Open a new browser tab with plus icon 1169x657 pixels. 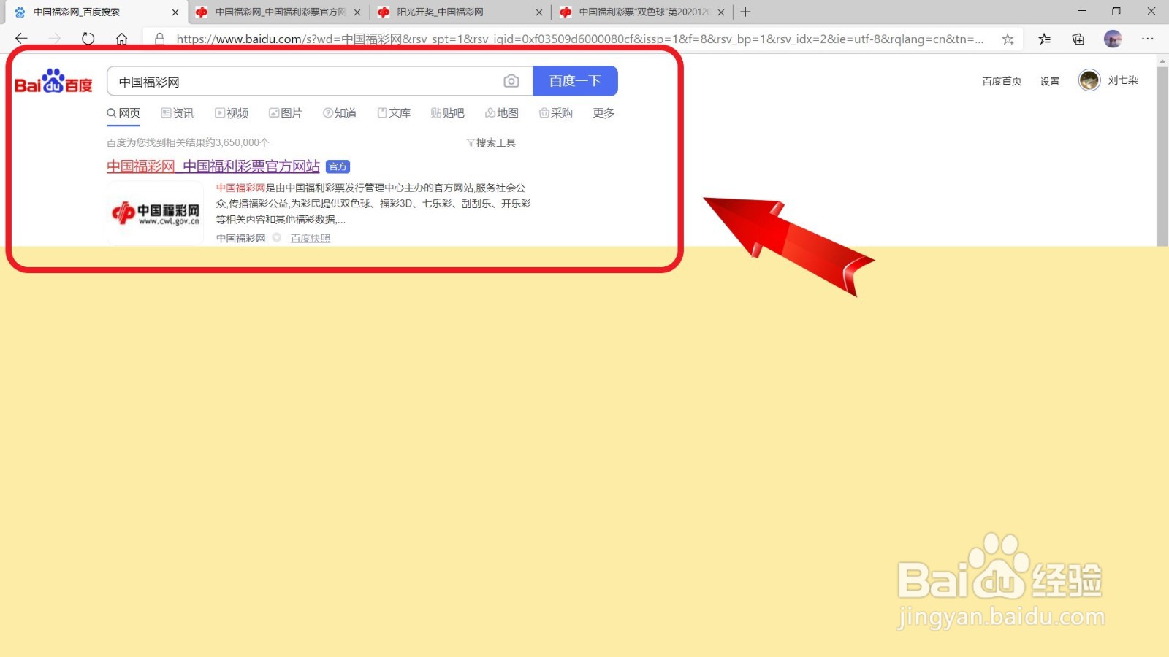coord(745,12)
